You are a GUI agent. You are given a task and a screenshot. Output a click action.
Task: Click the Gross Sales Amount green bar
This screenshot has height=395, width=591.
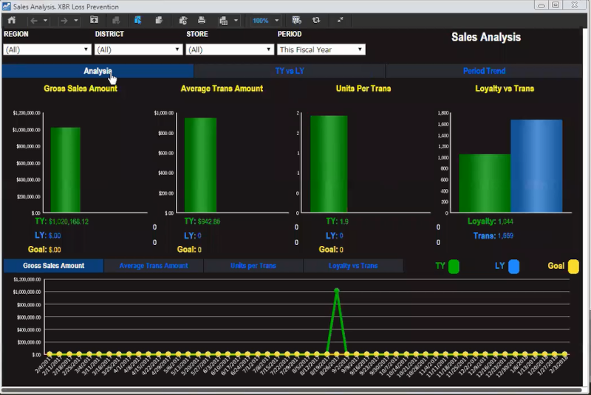pos(66,170)
